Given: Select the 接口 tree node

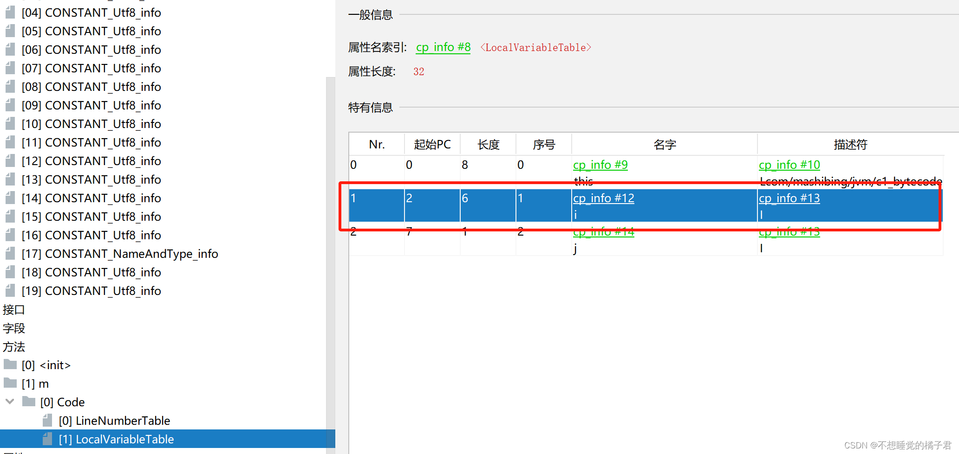Looking at the screenshot, I should pyautogui.click(x=14, y=309).
